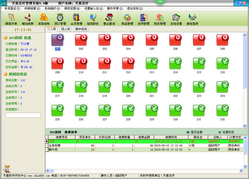Switch to the 四人间 tab

pyautogui.click(x=66, y=29)
